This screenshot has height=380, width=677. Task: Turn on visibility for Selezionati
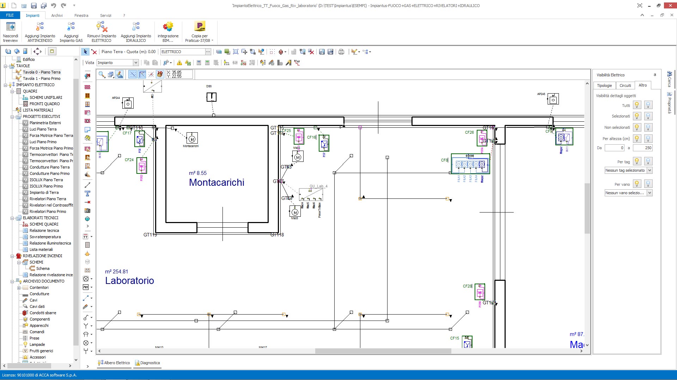pyautogui.click(x=637, y=116)
